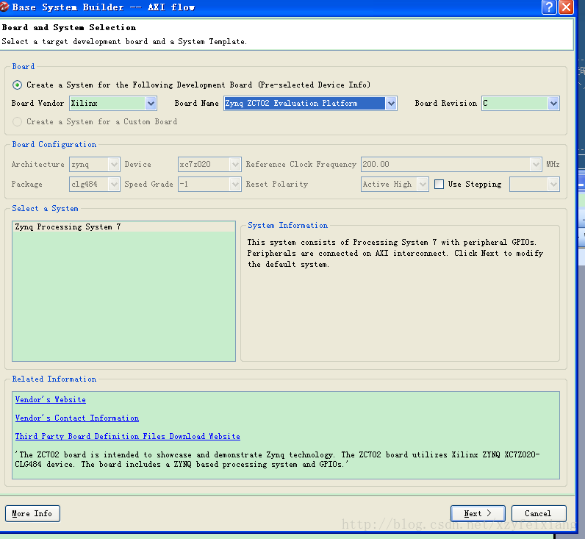585x539 pixels.
Task: Click the help question mark icon in title bar
Action: tap(549, 7)
